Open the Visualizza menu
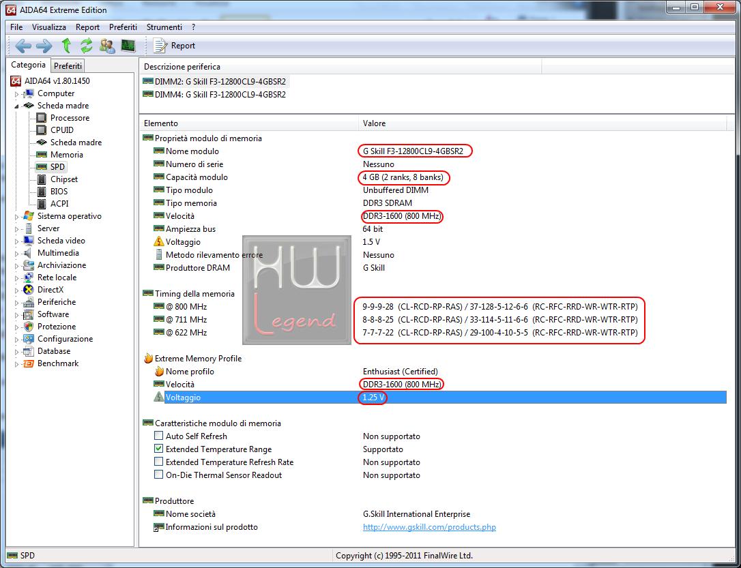The height and width of the screenshot is (568, 741). point(49,27)
